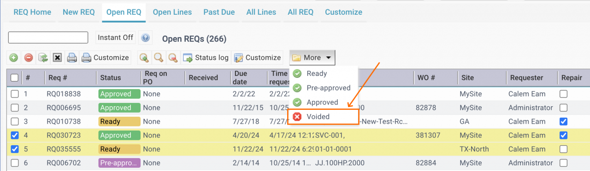
Task: Click the magnifier with red minus icon
Action: pos(173,57)
